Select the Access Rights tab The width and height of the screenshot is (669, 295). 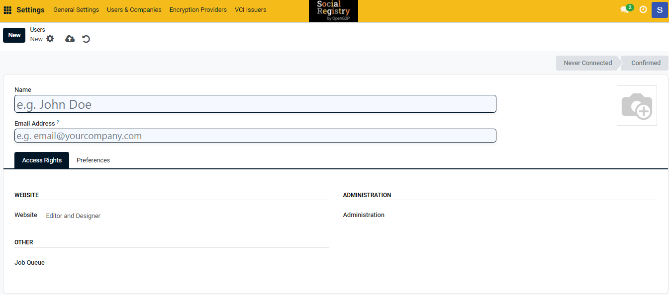point(42,160)
